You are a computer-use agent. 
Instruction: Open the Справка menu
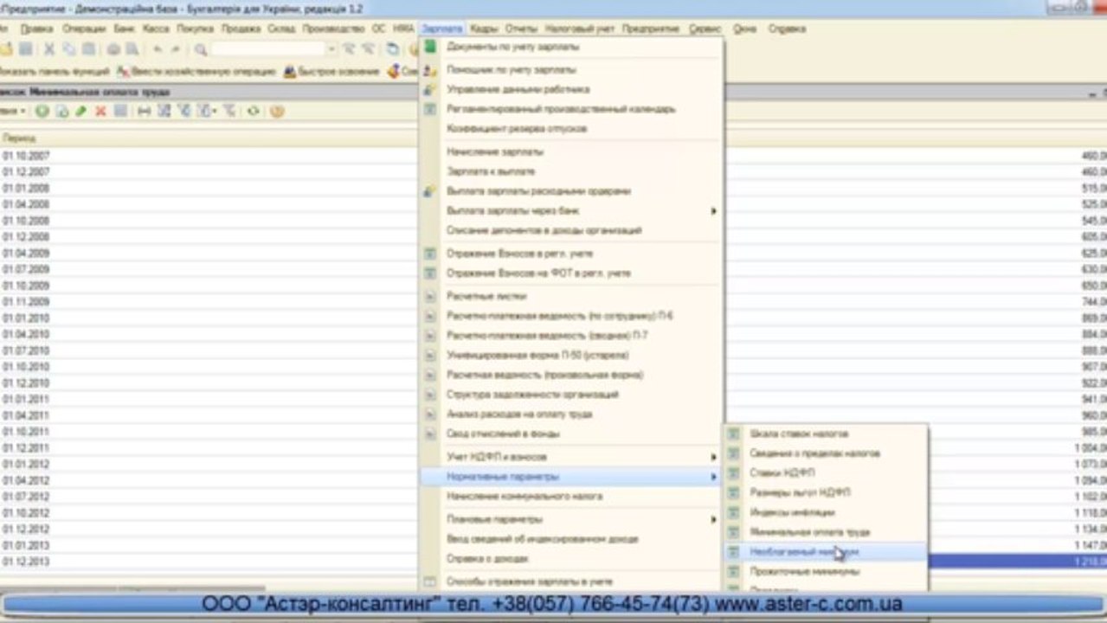click(x=787, y=29)
